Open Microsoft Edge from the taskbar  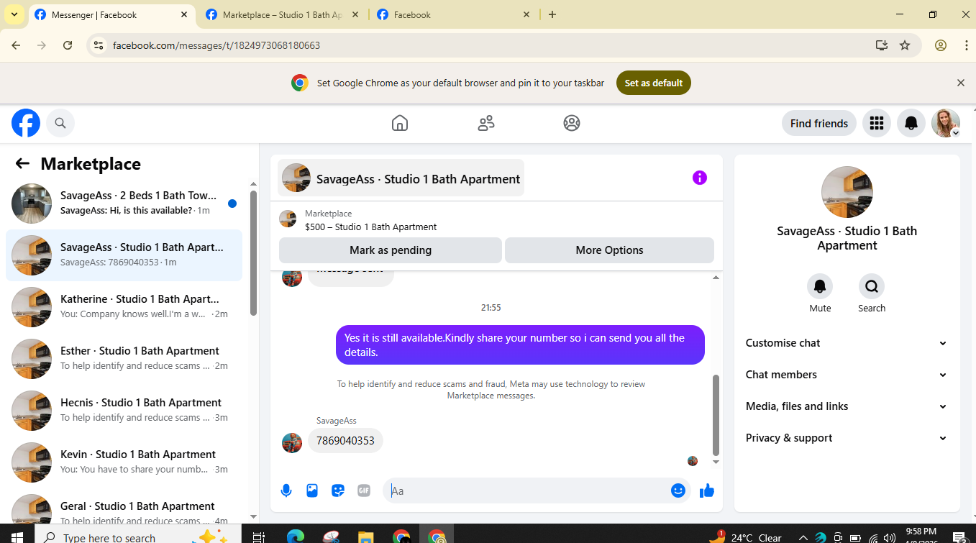click(x=296, y=537)
